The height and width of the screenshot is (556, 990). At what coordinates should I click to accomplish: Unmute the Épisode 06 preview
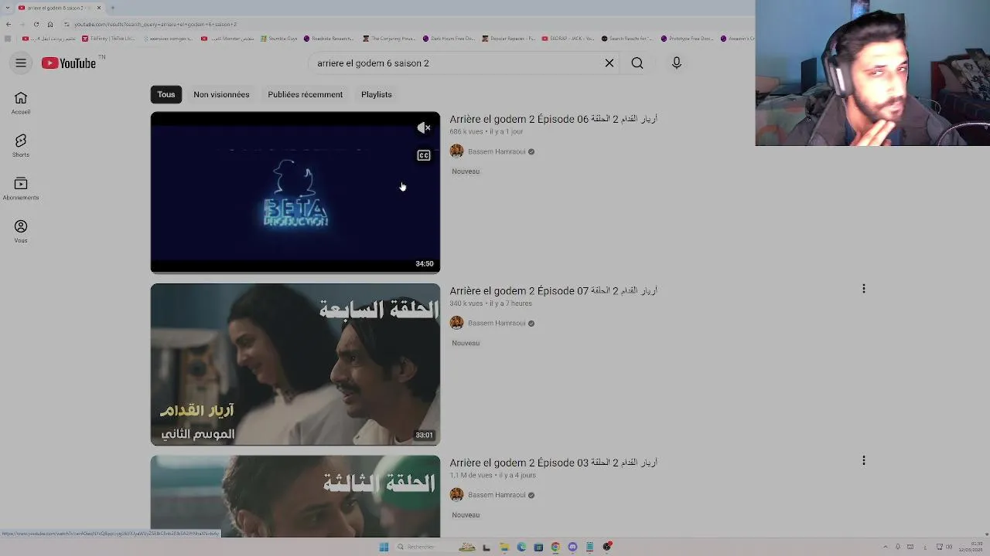click(x=424, y=128)
